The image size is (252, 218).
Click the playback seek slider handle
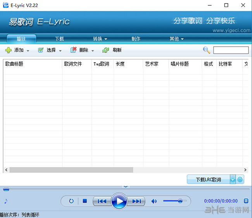(6, 190)
